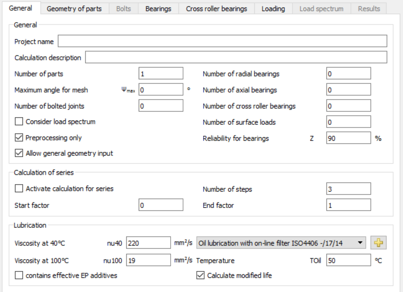Click the Project name text field
Screen dimensions: 403x292
[x=222, y=41]
